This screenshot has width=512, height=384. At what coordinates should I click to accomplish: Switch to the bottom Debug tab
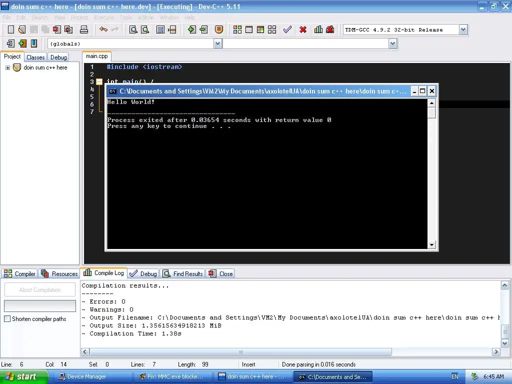click(x=143, y=273)
